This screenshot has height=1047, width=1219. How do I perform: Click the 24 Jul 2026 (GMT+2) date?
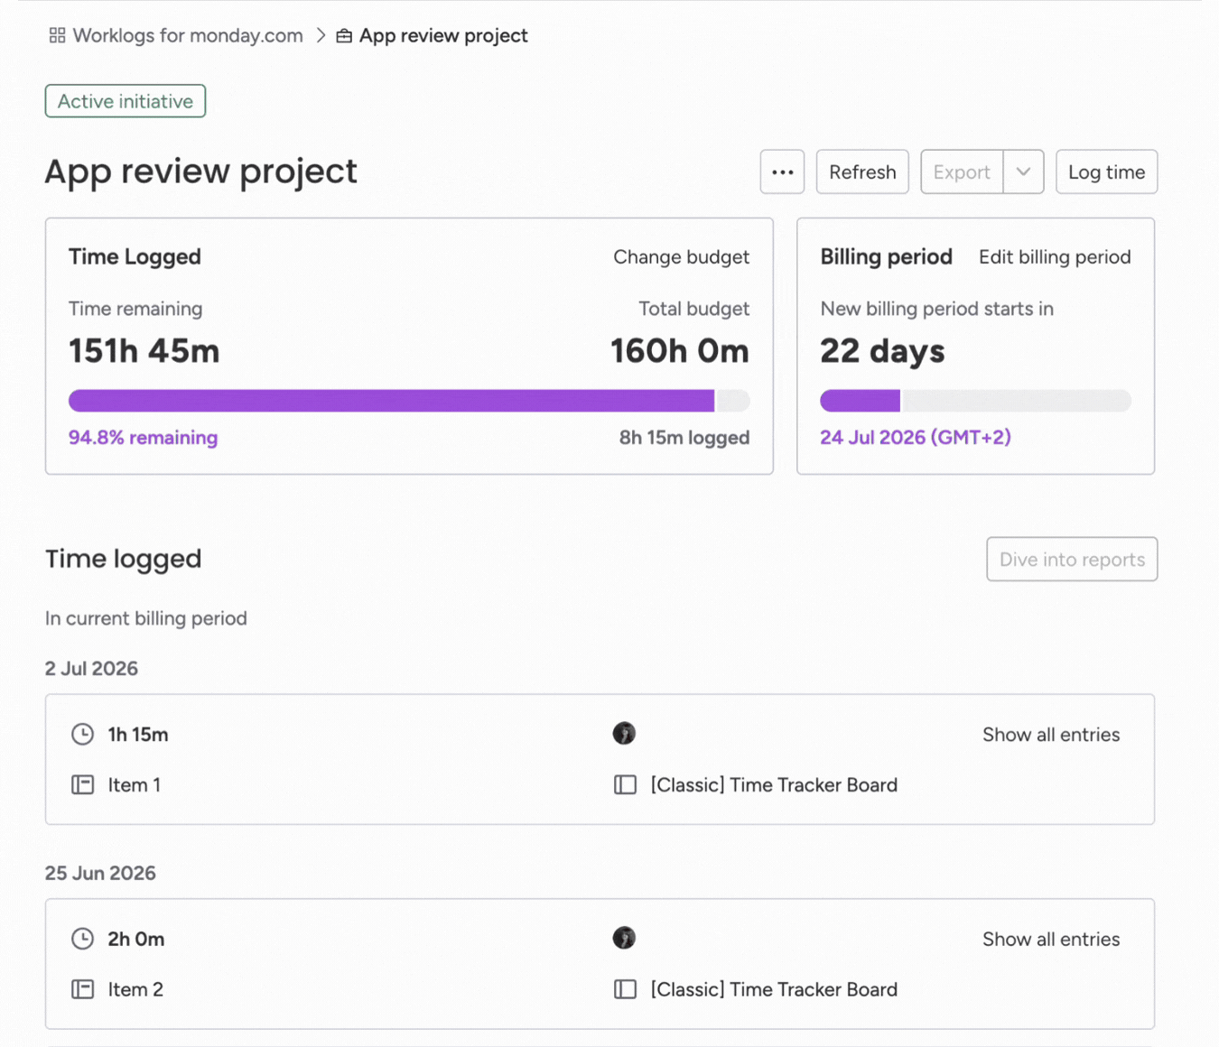(x=916, y=438)
